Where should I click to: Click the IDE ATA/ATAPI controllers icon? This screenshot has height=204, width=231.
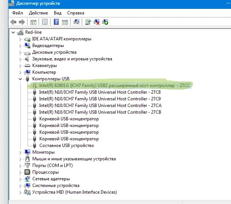(27, 39)
